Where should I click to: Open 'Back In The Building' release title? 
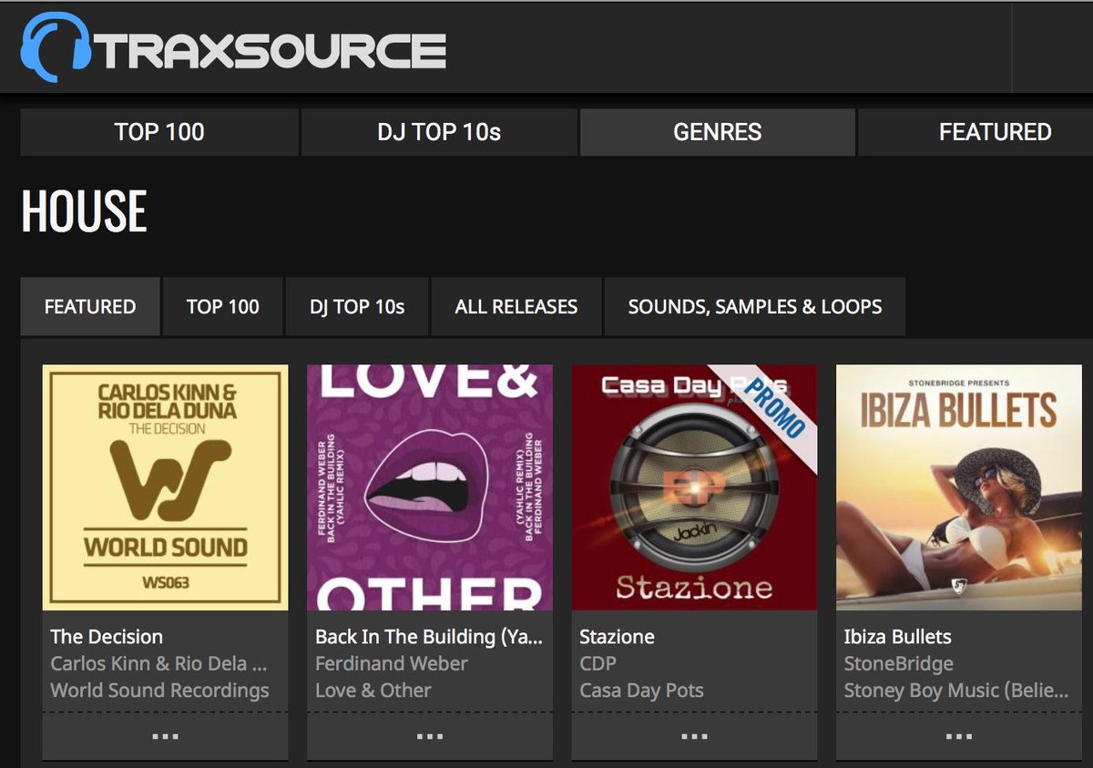click(429, 637)
